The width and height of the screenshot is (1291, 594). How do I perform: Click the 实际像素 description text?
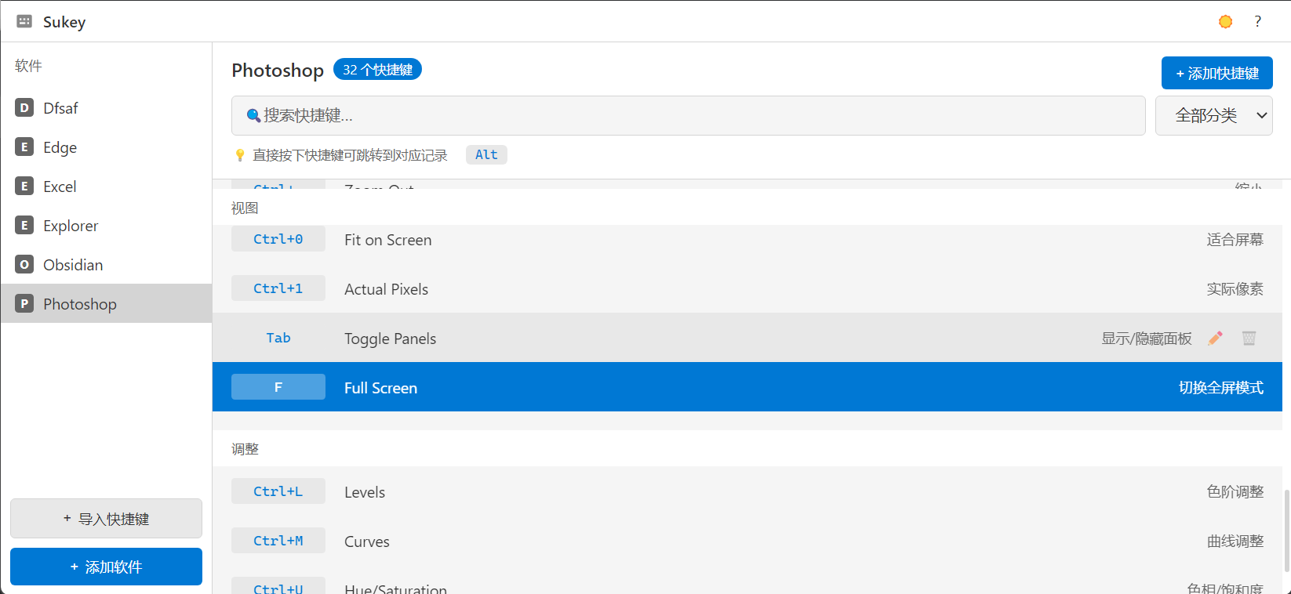click(x=1235, y=289)
